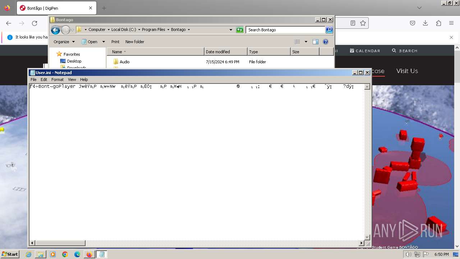The image size is (460, 259).
Task: Select Desktop in Favorites
Action: click(74, 61)
